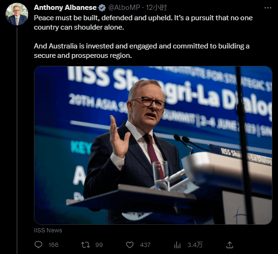Click the paragraph about Australia's commitment
The height and width of the screenshot is (254, 278).
pos(142,51)
